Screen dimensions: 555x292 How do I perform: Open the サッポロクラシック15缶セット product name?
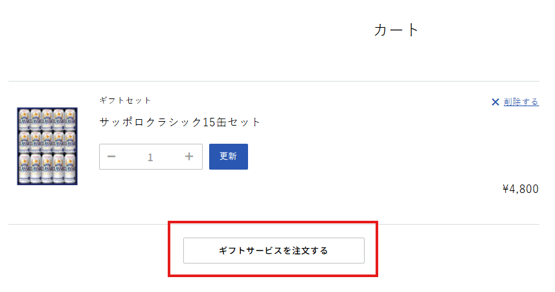[180, 122]
